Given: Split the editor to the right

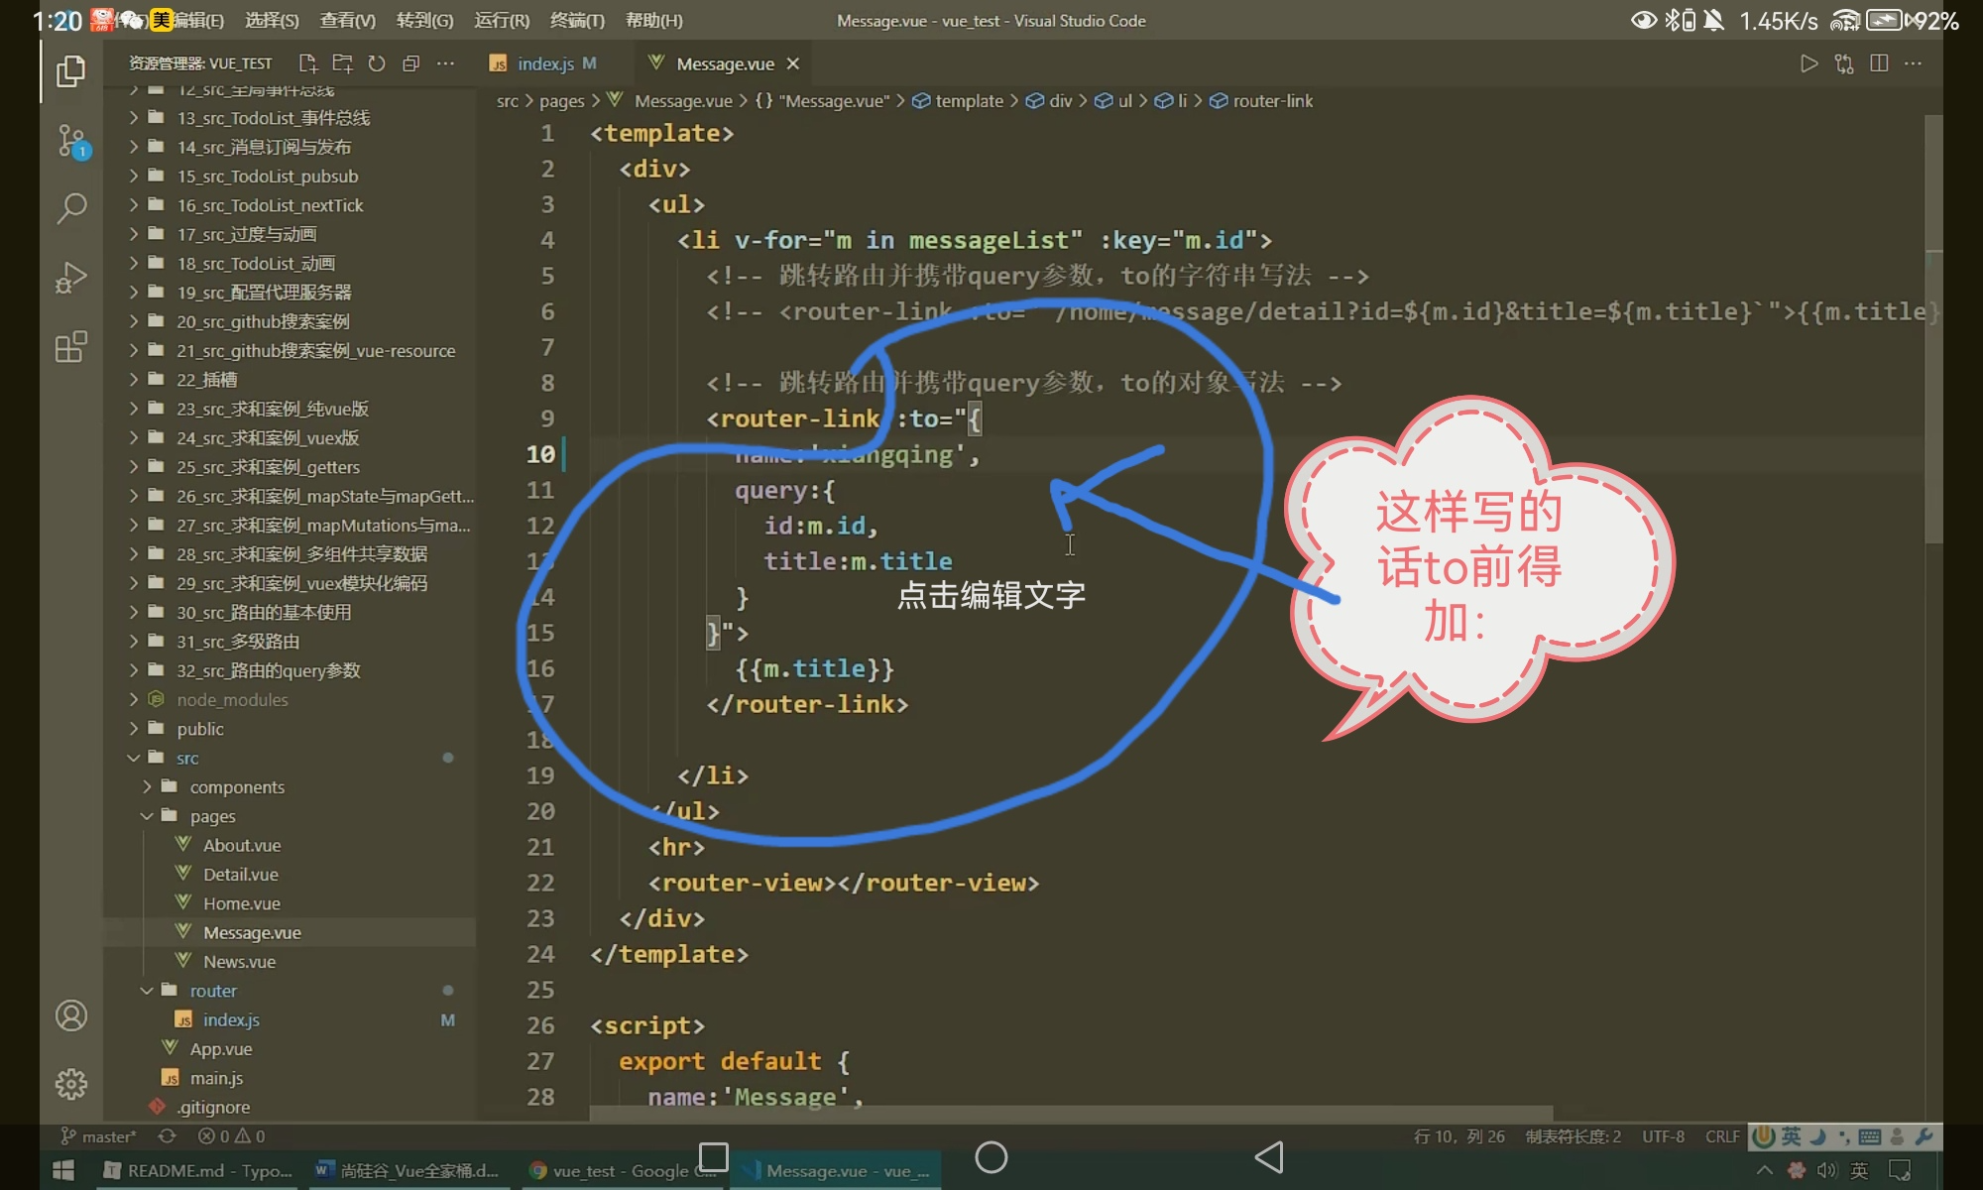Looking at the screenshot, I should coord(1878,63).
